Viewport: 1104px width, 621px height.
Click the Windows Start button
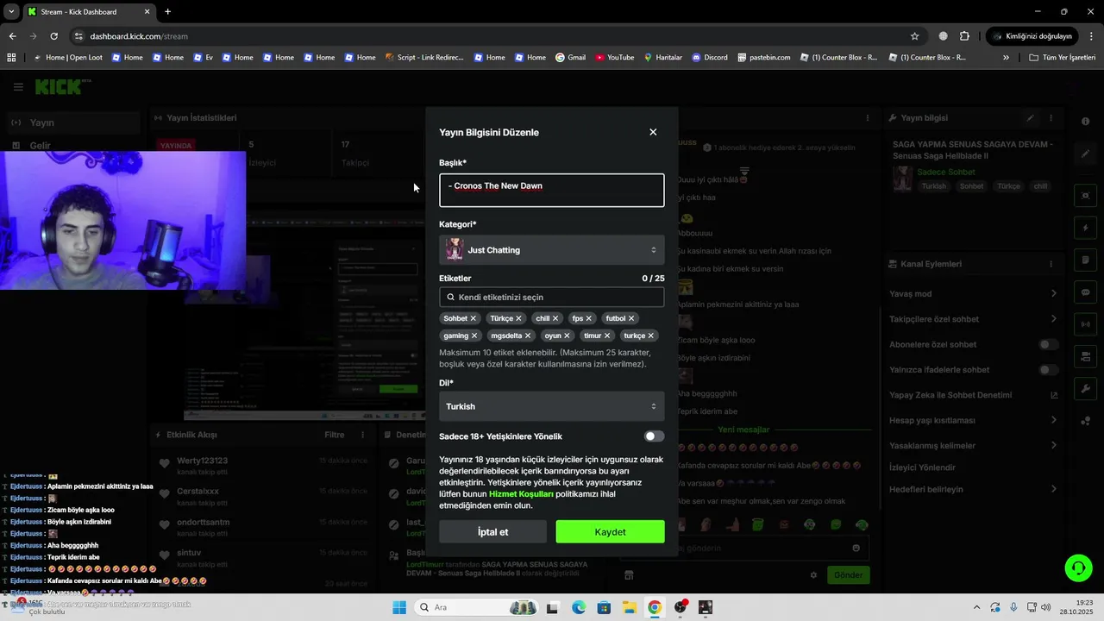(x=399, y=607)
